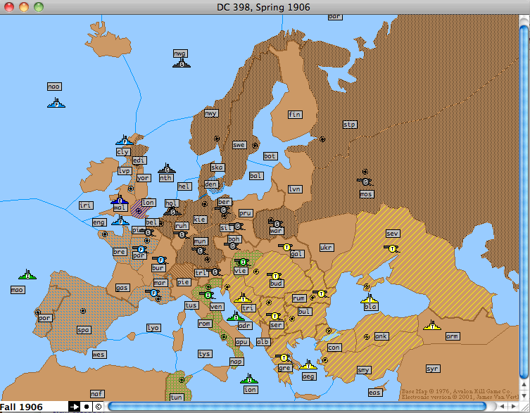Click the Turkish army above bud
Image resolution: width=530 pixels, height=413 pixels.
click(275, 276)
